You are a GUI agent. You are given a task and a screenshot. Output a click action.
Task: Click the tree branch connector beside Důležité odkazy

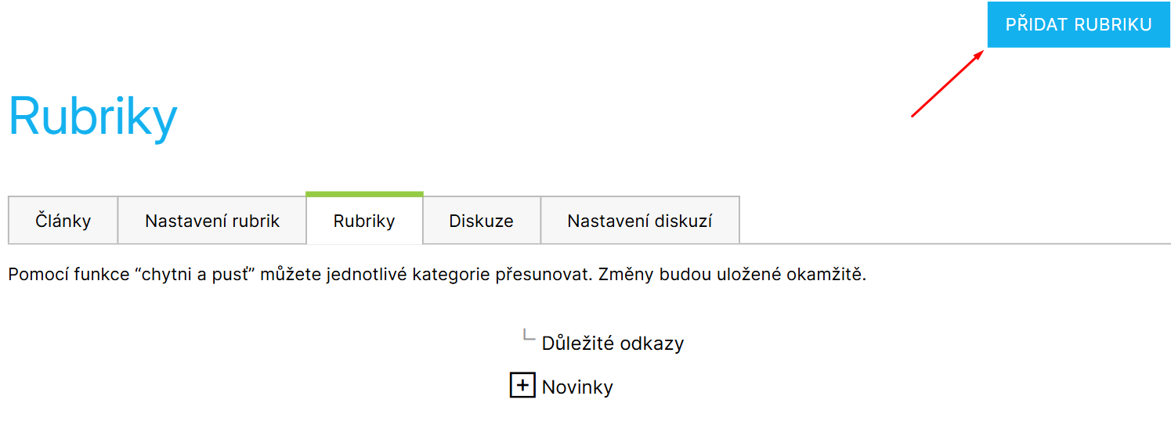tap(529, 337)
